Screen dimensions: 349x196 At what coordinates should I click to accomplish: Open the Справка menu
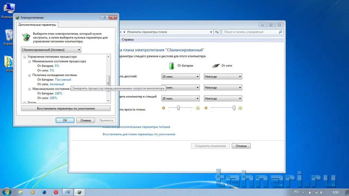[128, 40]
